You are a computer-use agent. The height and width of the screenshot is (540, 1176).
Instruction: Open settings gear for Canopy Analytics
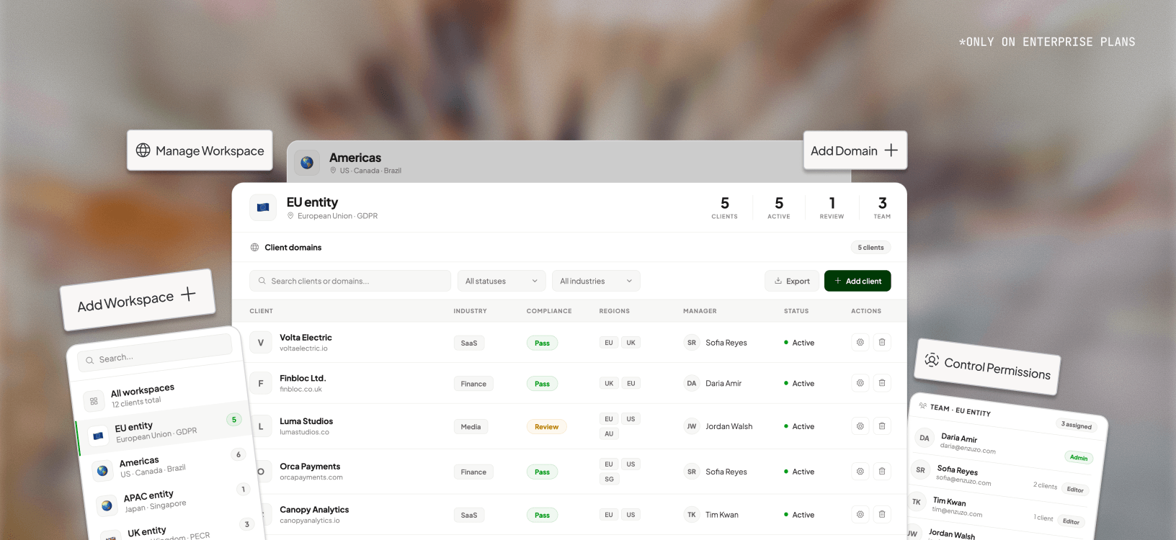click(x=860, y=515)
